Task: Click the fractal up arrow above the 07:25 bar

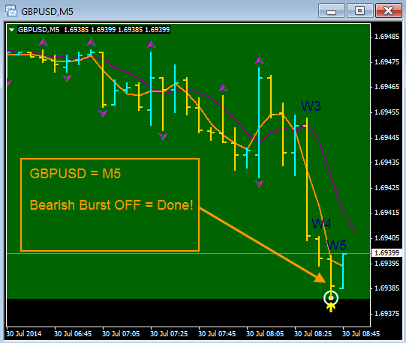Action: (151, 45)
